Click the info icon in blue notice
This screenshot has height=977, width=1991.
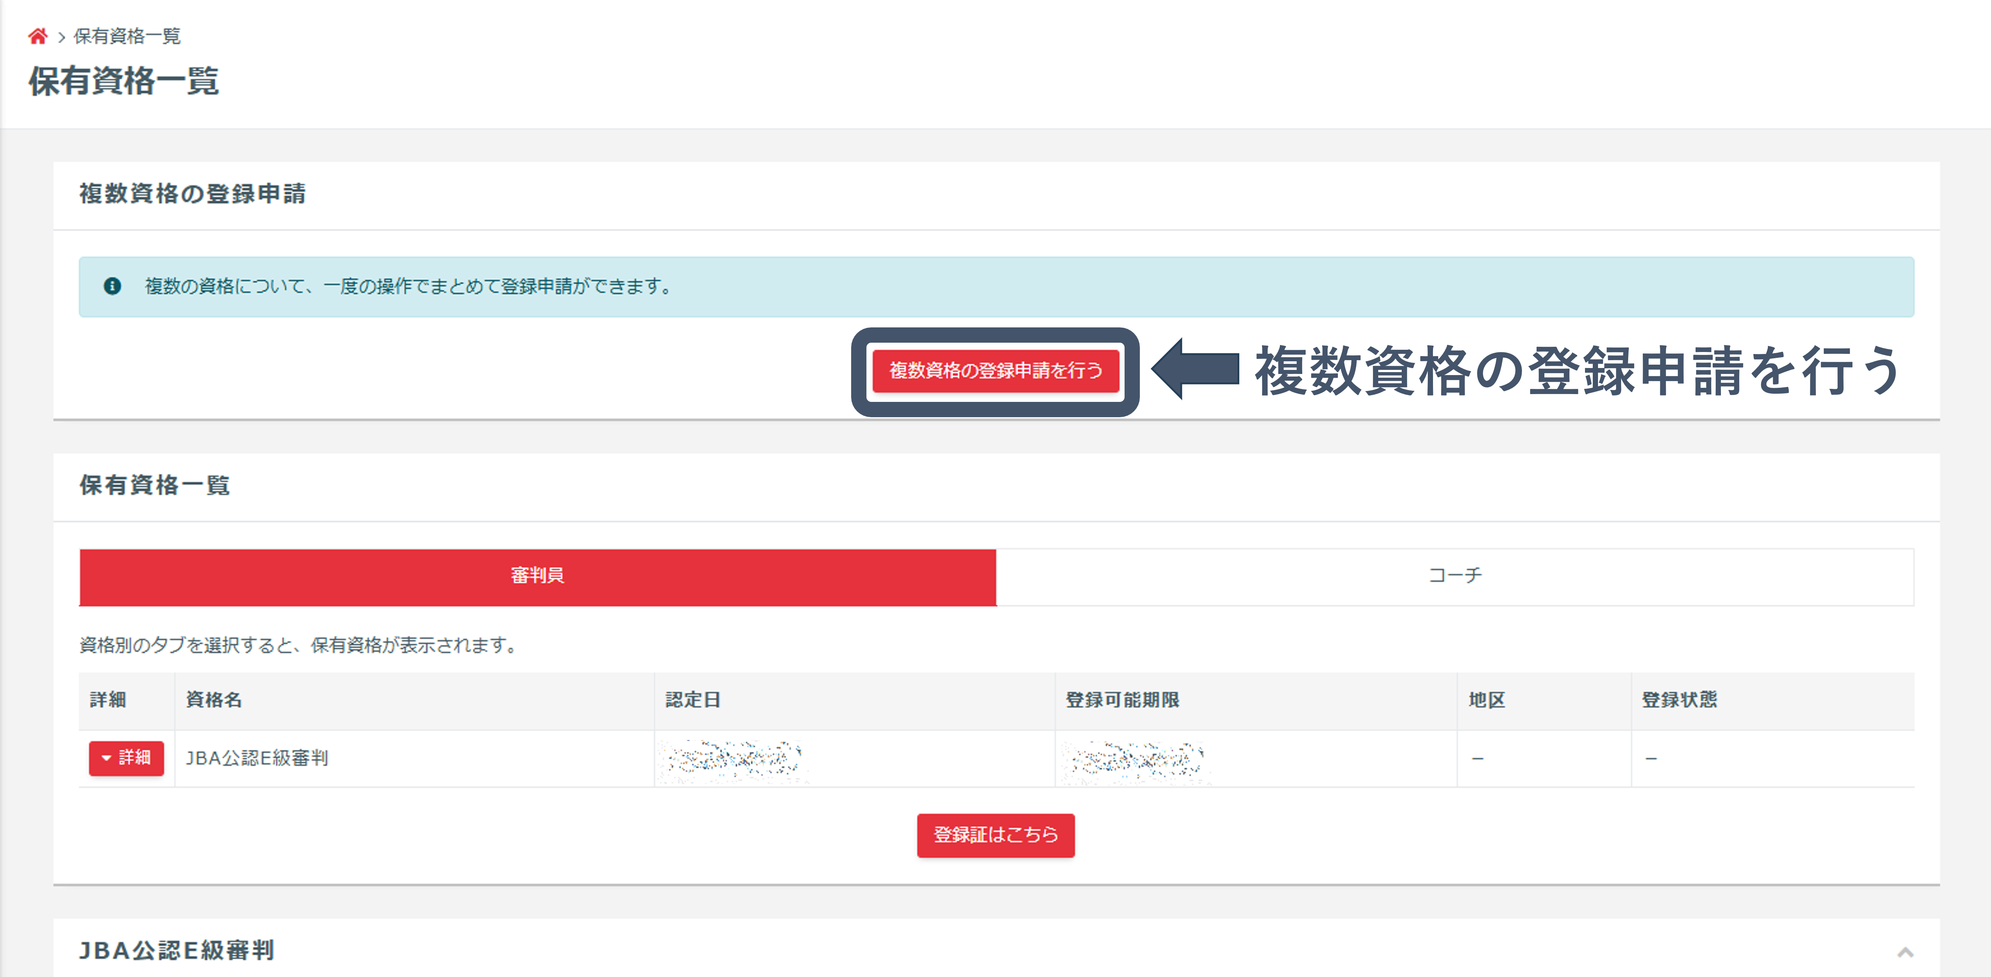(x=112, y=286)
